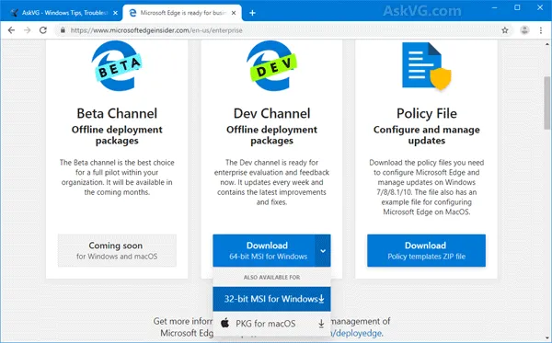Click the page vertical scrollbar thumb
The width and height of the screenshot is (552, 343).
point(546,103)
